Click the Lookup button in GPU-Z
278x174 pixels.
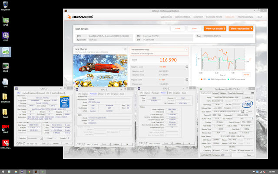247,97
